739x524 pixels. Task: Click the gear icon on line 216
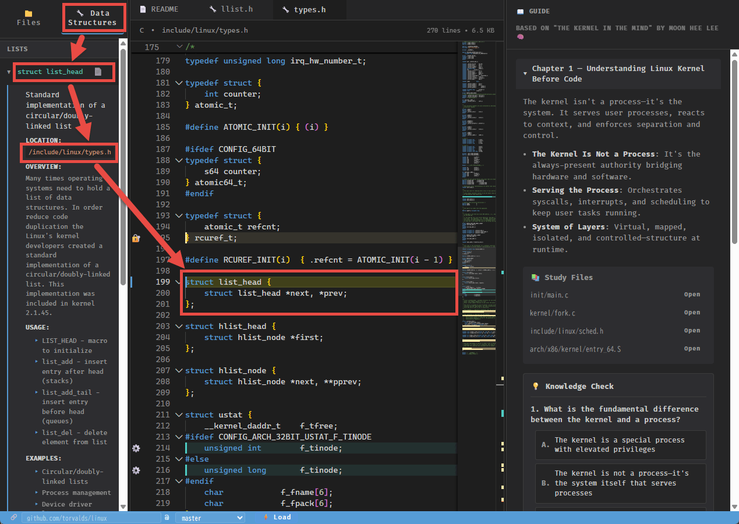136,470
